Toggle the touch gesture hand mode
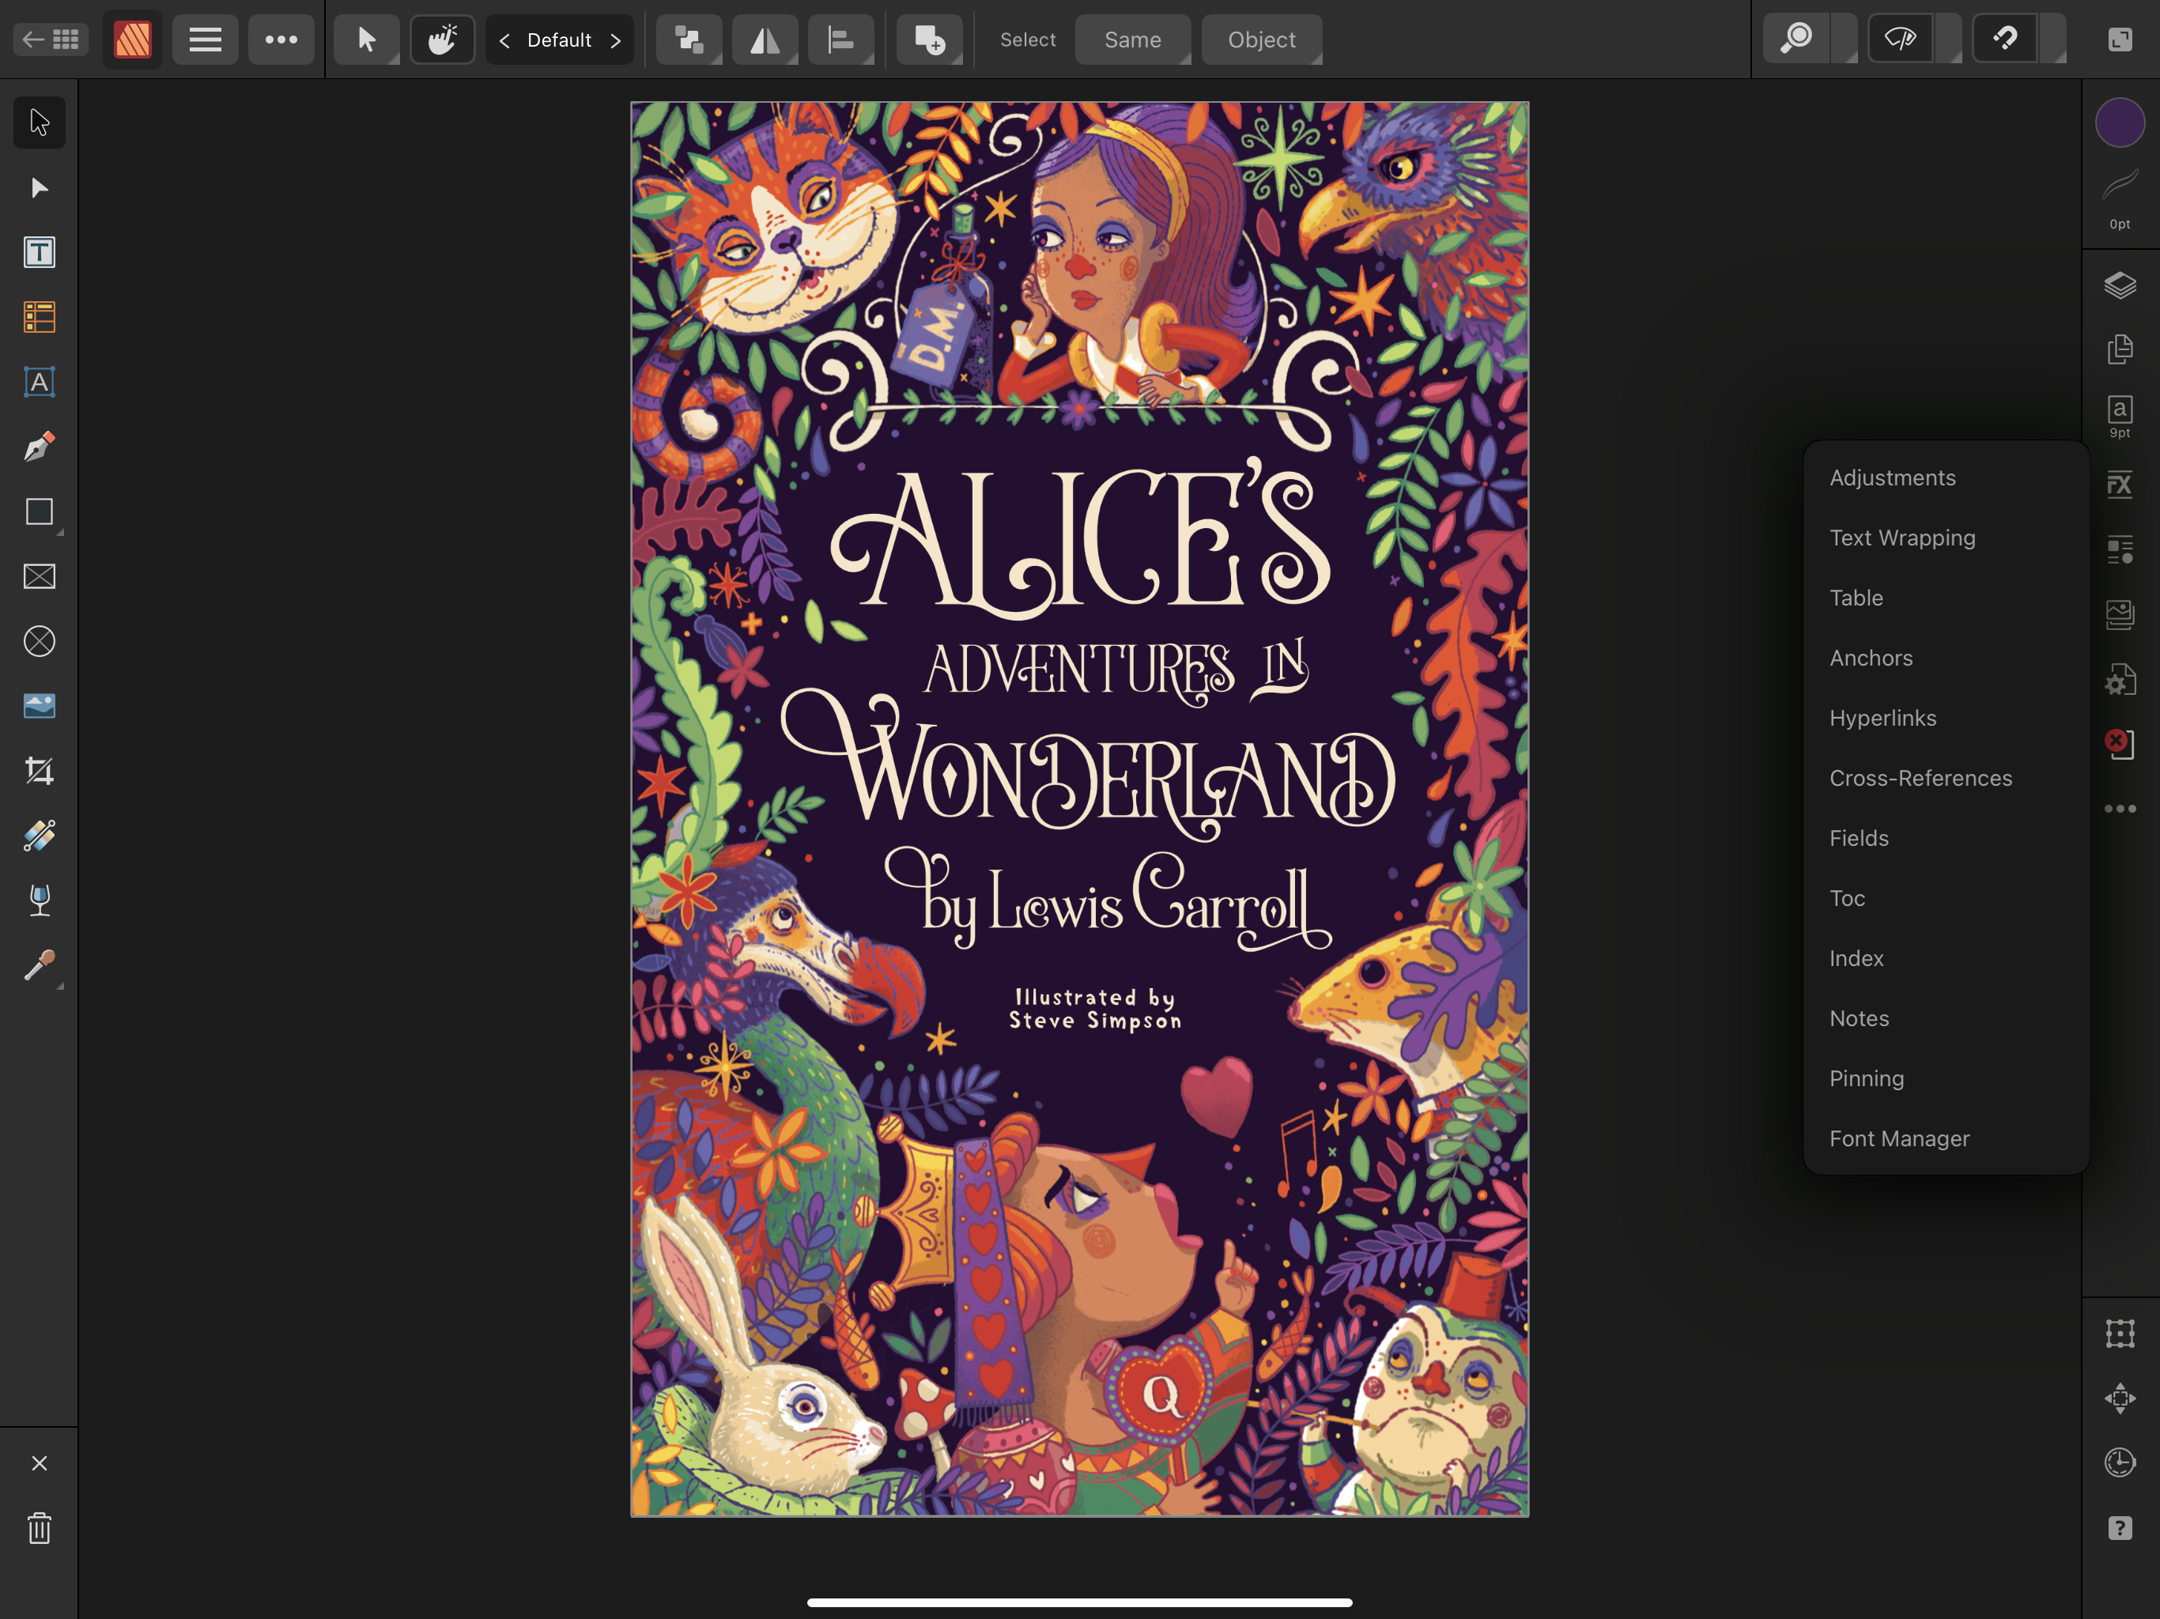2160x1619 pixels. (x=442, y=39)
